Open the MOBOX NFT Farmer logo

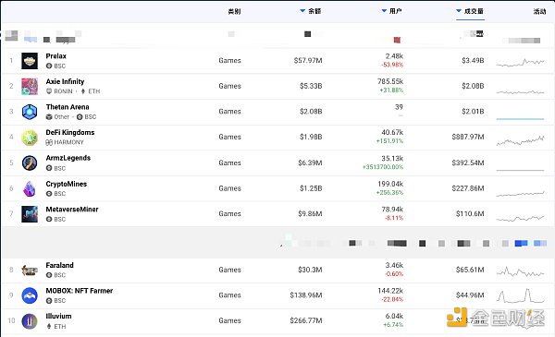click(30, 295)
